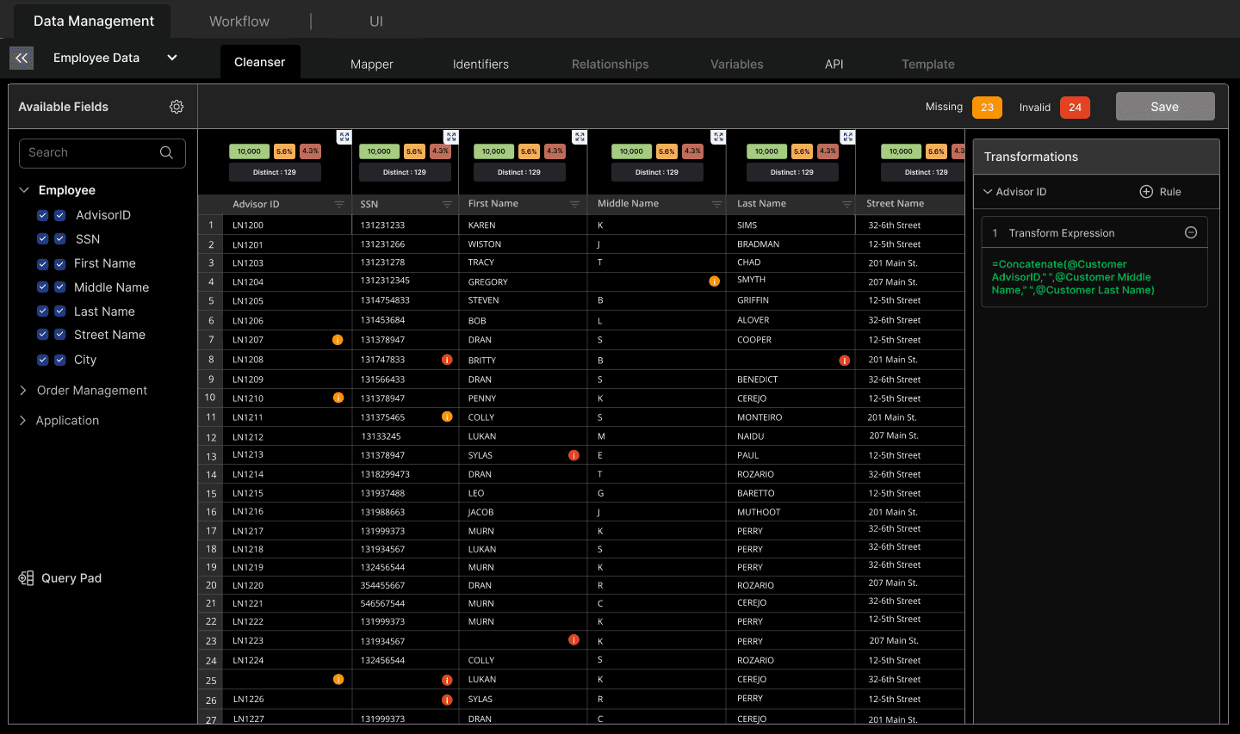Toggle second AdvisorID checkbox
The image size is (1240, 734).
(60, 215)
